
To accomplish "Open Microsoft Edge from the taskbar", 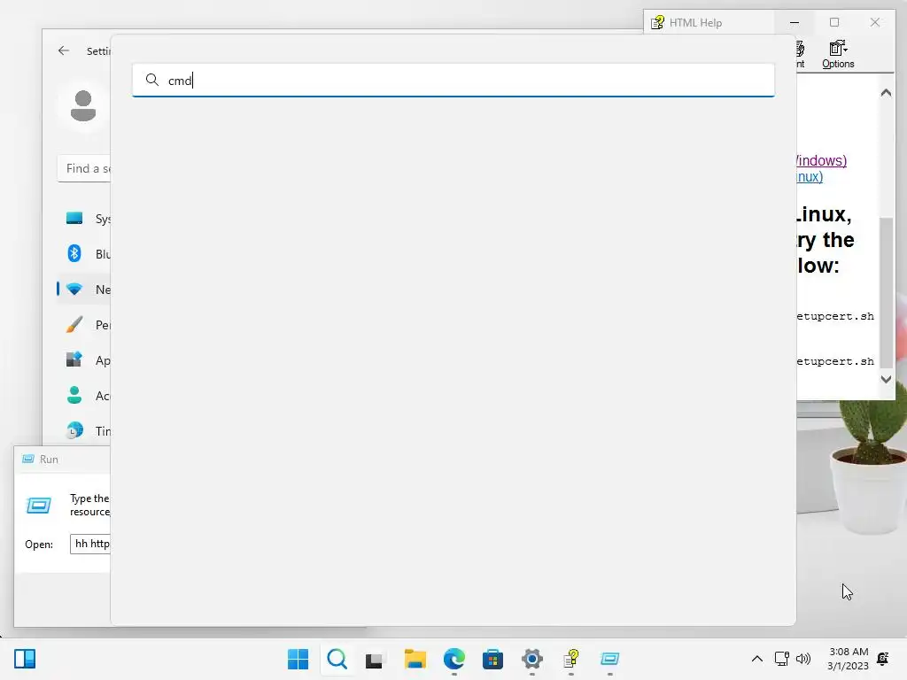I will coord(454,659).
